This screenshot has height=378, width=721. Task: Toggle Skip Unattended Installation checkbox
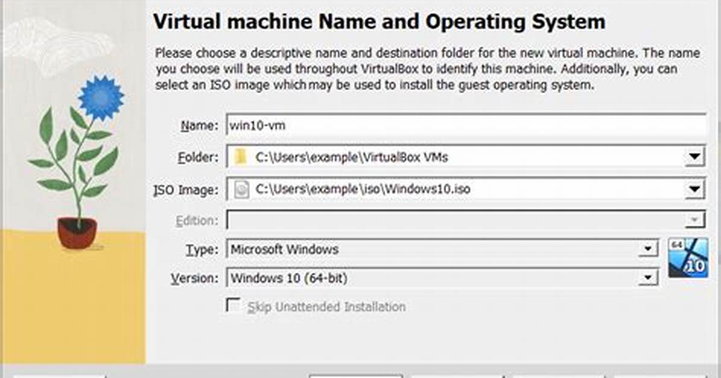point(233,305)
